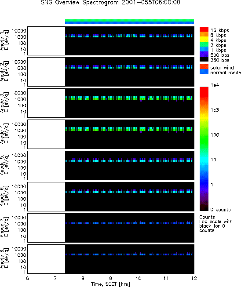The image size is (241, 287).
Task: Click the 1 kbps light-blue legend swatch
Action: click(x=204, y=49)
